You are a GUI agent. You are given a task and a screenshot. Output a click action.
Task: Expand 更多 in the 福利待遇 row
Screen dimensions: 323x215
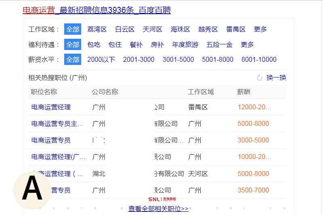pyautogui.click(x=247, y=44)
